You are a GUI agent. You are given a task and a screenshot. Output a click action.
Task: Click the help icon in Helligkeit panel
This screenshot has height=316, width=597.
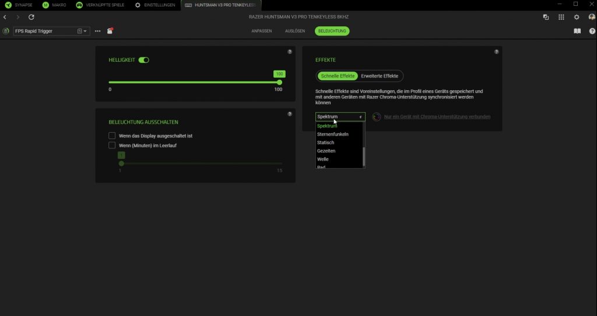click(x=290, y=52)
